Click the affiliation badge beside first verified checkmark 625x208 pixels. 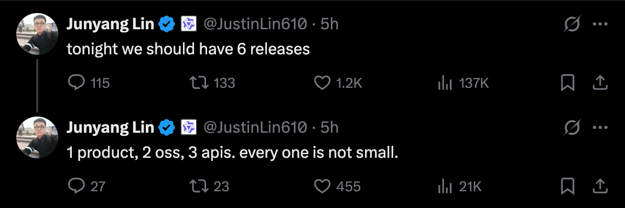[189, 25]
